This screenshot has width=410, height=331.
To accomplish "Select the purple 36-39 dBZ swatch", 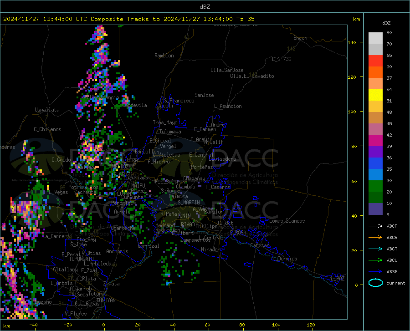I will [x=375, y=152].
